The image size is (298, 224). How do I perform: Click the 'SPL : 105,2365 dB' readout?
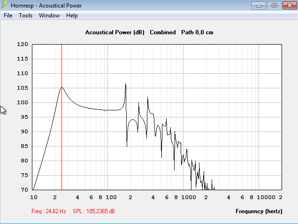[x=94, y=211]
